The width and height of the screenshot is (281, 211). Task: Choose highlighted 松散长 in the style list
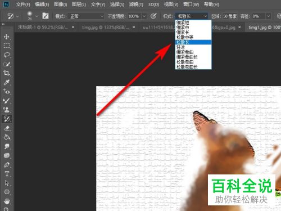coord(193,42)
